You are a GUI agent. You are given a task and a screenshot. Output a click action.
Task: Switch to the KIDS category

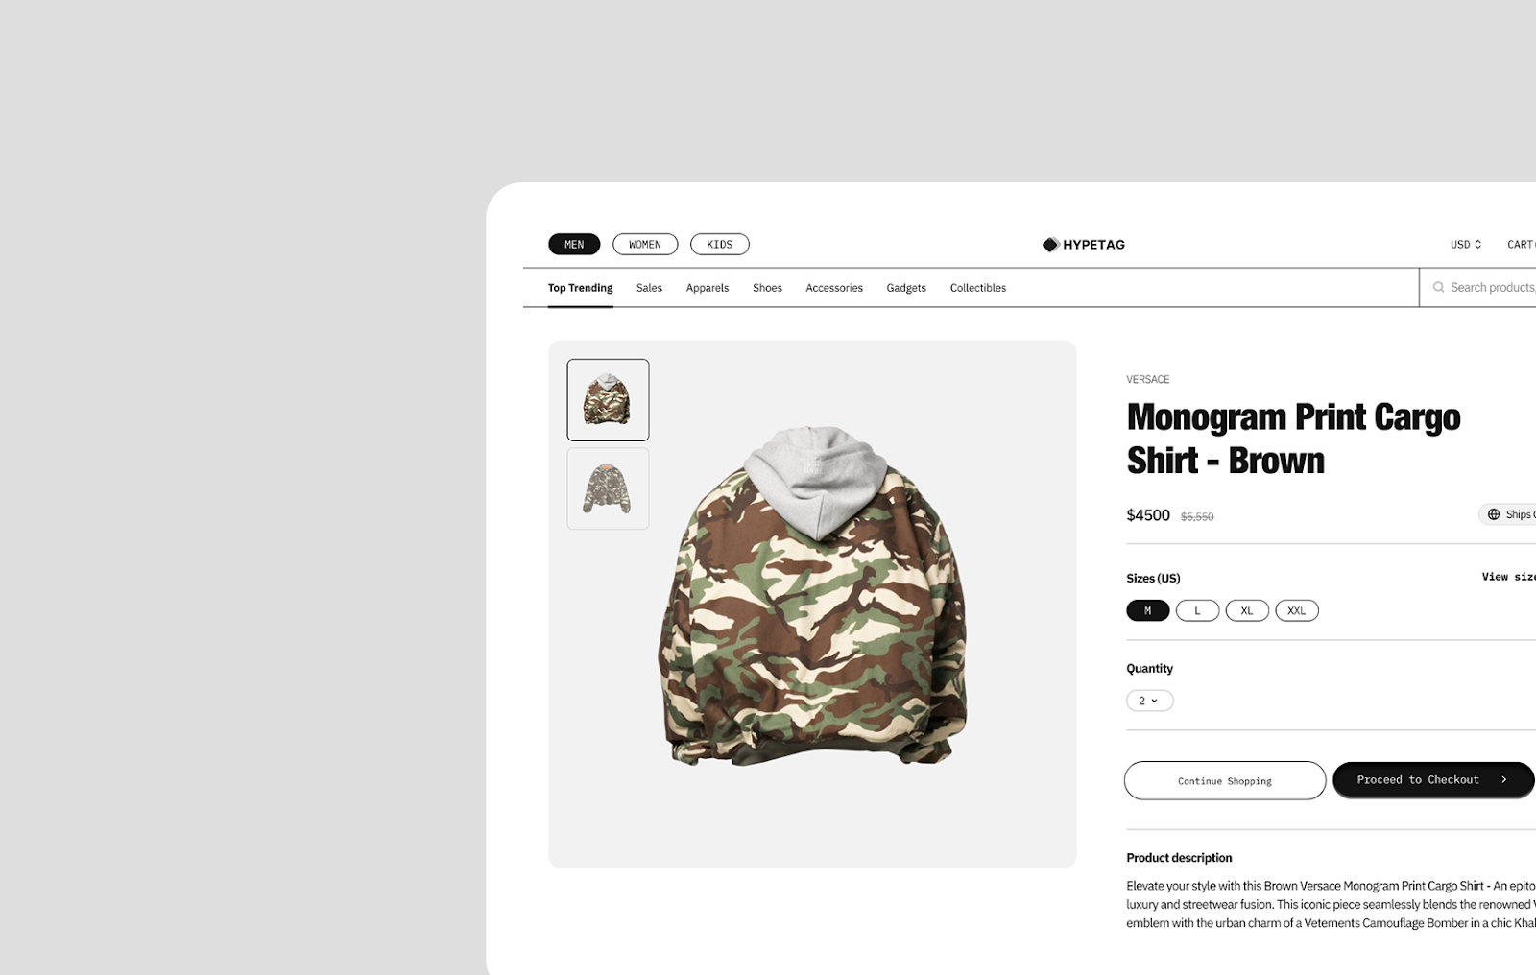(719, 245)
